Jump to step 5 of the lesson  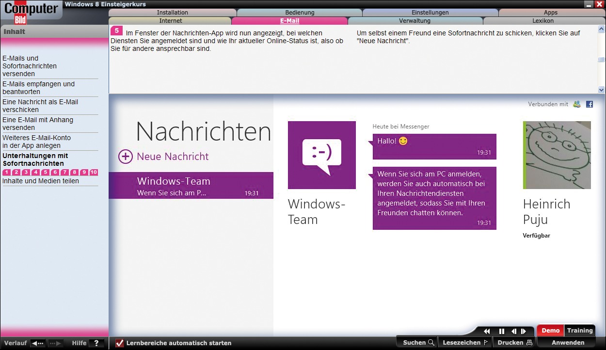45,172
